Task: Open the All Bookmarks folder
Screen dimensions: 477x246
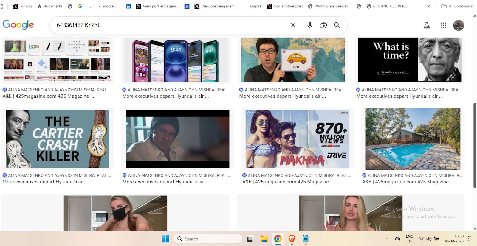Action: 457,6
